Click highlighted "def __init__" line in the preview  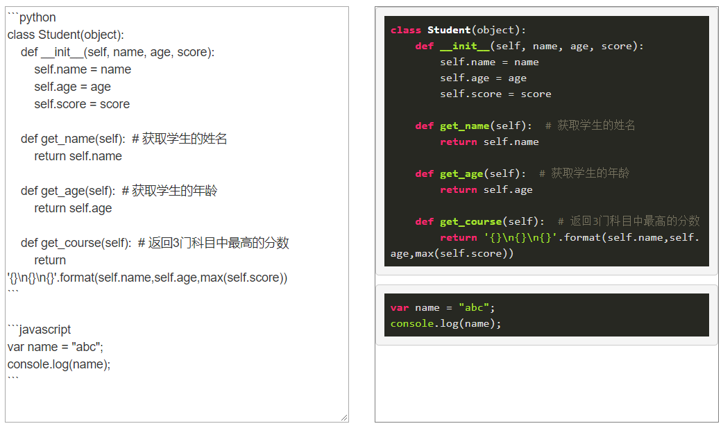click(x=529, y=46)
